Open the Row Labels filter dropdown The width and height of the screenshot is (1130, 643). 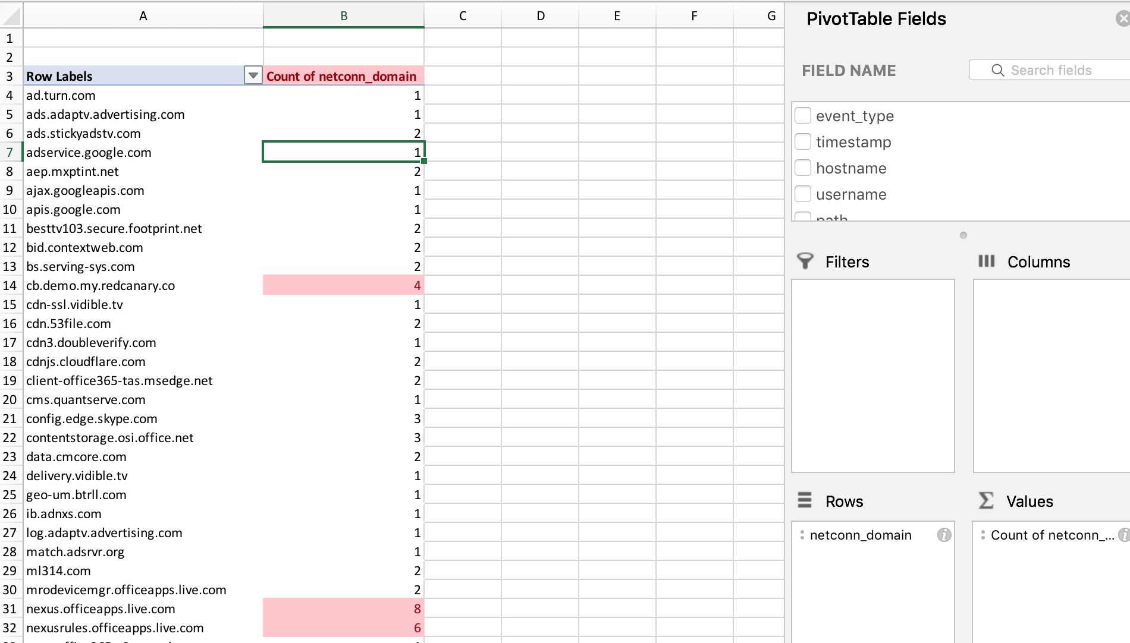pyautogui.click(x=253, y=75)
